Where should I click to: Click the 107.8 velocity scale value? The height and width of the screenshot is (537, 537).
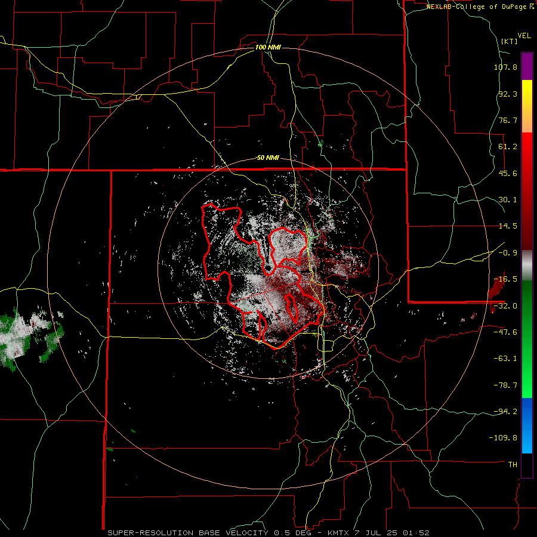point(505,67)
